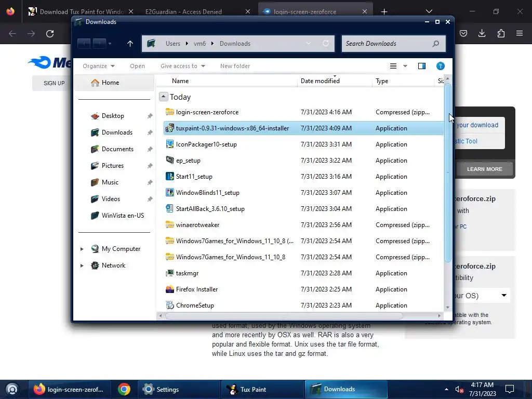
Task: Select the login-screen-zeroforce zip file icon
Action: click(170, 112)
